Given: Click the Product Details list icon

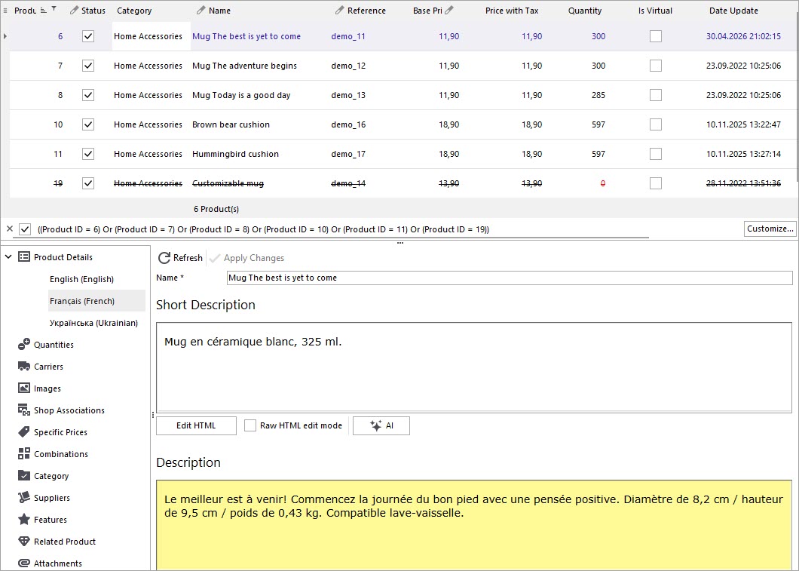Looking at the screenshot, I should (24, 257).
